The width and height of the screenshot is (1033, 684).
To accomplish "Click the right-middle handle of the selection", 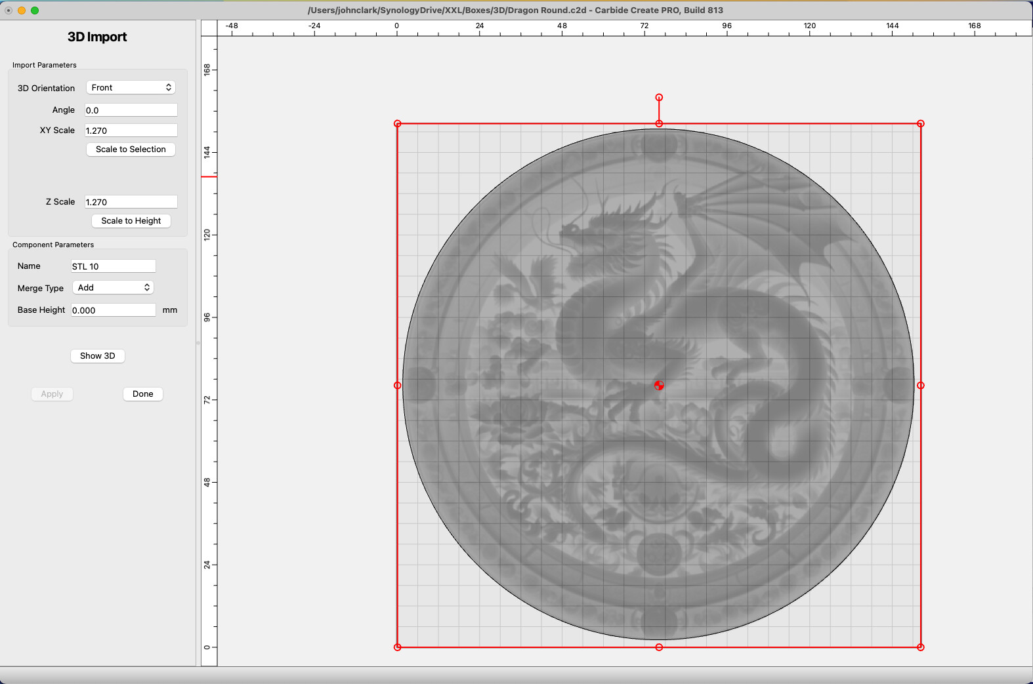I will [x=921, y=386].
